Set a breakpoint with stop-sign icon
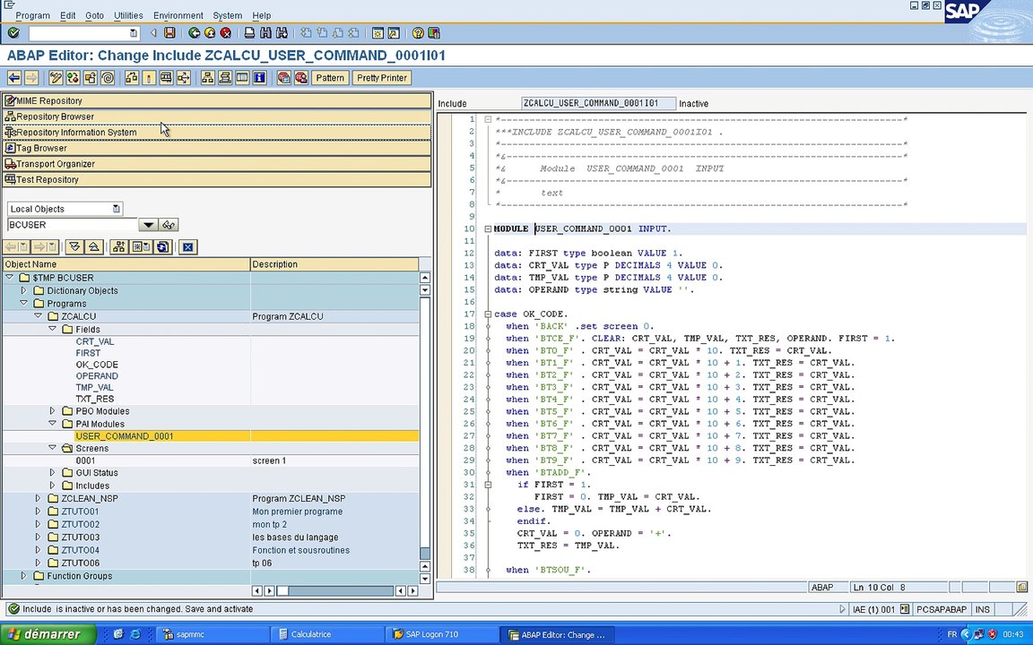Screen dimensions: 1033x645 point(284,78)
